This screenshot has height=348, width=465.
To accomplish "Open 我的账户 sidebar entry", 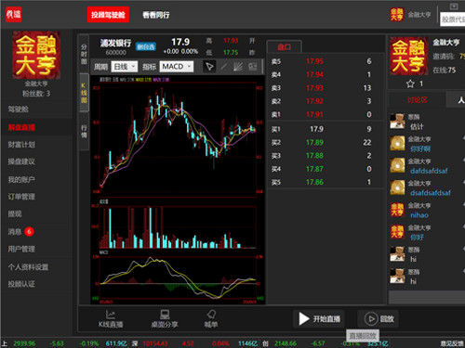I will 21,179.
